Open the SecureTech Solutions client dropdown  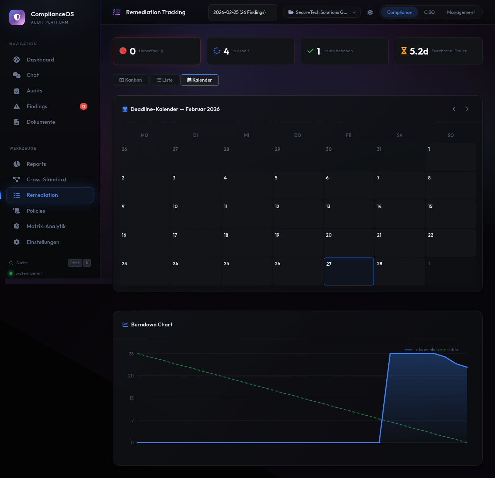322,12
